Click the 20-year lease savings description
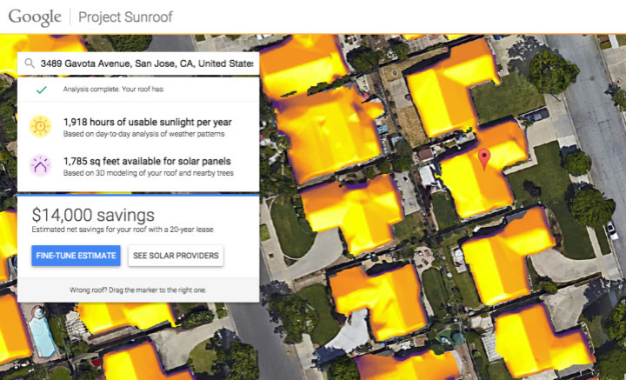This screenshot has width=626, height=380. (x=123, y=230)
